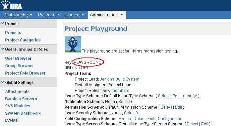Screen dimensions: 231x126
Task: Click the Project Team label
Action: point(78,73)
